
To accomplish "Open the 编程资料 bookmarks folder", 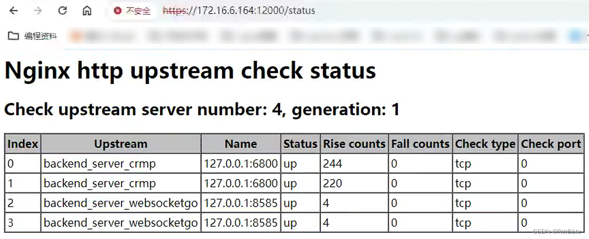I will pos(33,36).
